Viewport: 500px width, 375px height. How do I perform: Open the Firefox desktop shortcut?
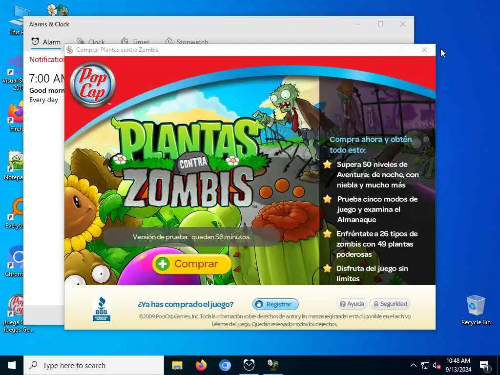pos(15,116)
